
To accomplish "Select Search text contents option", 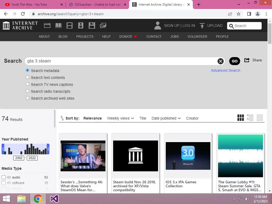I will click(27, 77).
